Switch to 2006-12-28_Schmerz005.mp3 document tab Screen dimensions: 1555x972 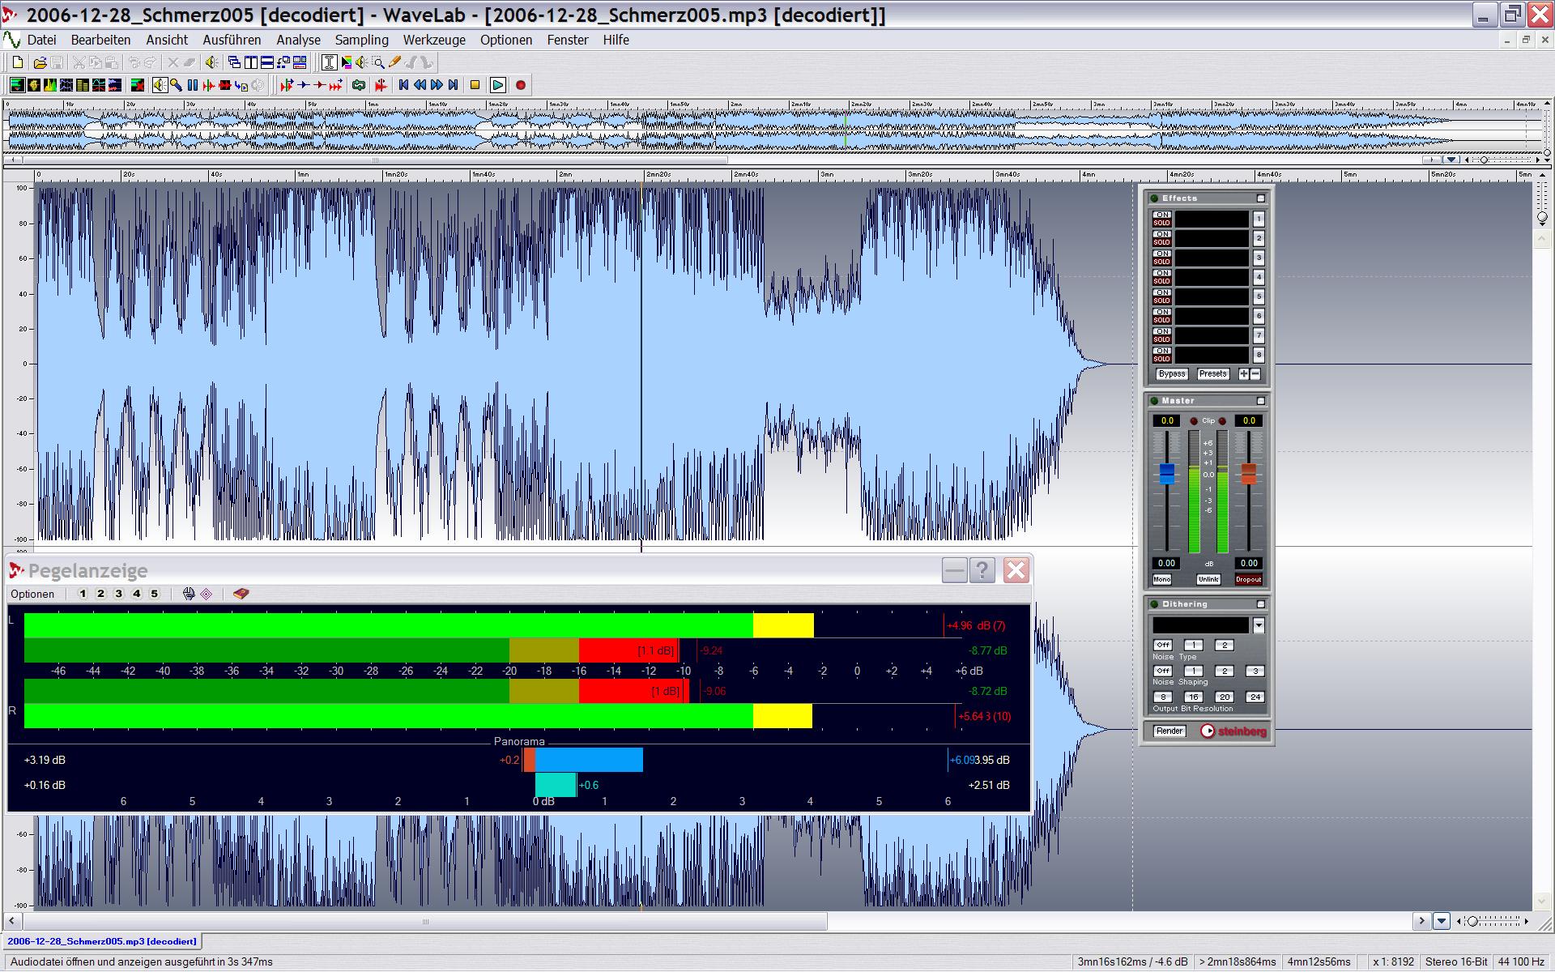[x=102, y=941]
